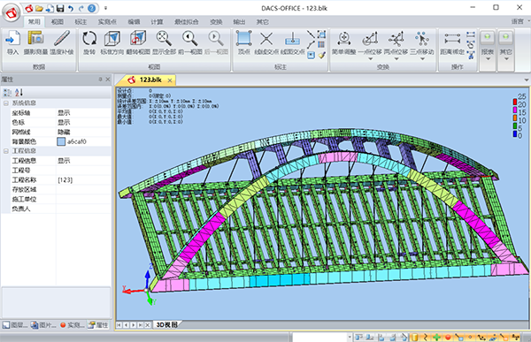Viewport: 531px width, 342px height.
Task: Click the 工程名称 [123] value field
Action: [x=84, y=180]
